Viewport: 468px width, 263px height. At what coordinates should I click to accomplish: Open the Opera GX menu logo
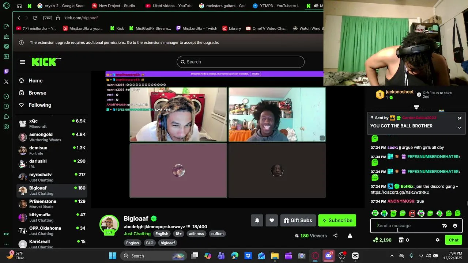(6, 6)
